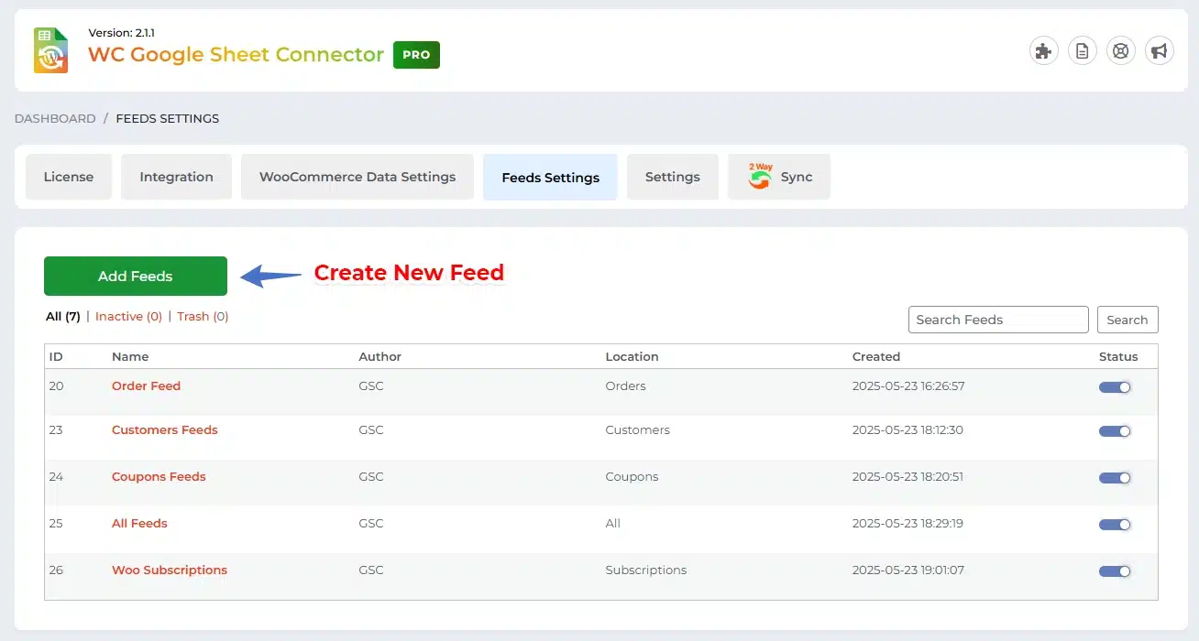Switch the All Feeds status toggle
Viewport: 1199px width, 641px height.
coord(1115,524)
